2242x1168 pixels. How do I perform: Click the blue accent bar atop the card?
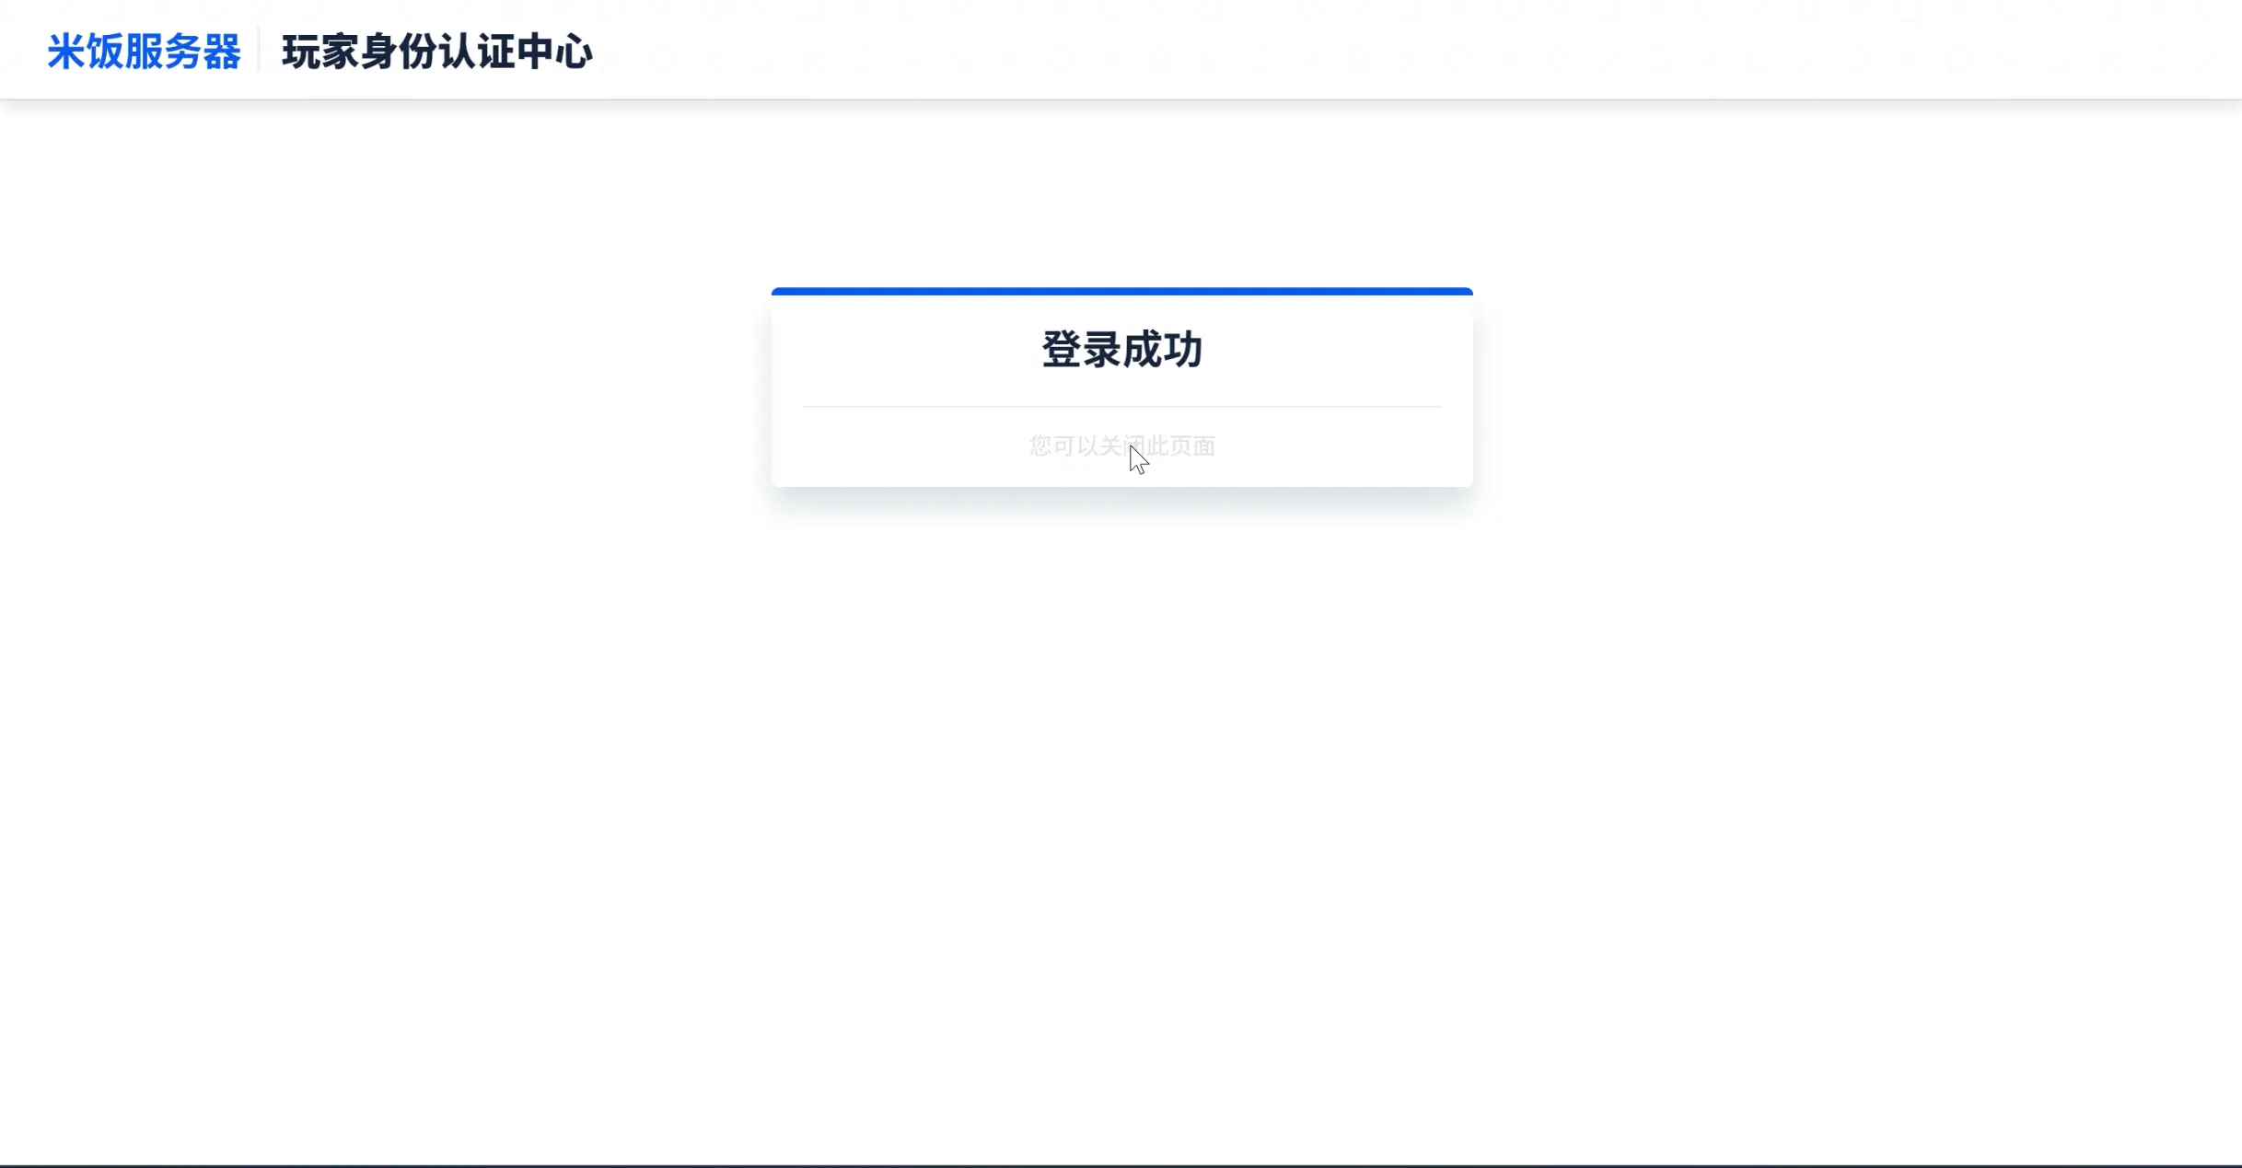pyautogui.click(x=1121, y=291)
